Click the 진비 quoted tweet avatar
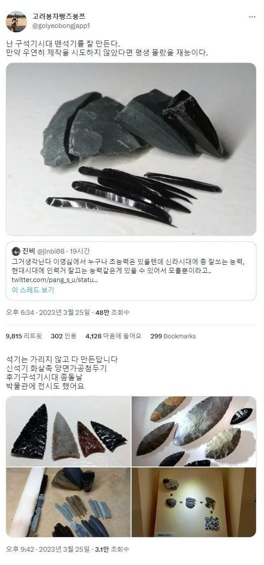Viewport: 264px width, 565px height. click(x=16, y=251)
